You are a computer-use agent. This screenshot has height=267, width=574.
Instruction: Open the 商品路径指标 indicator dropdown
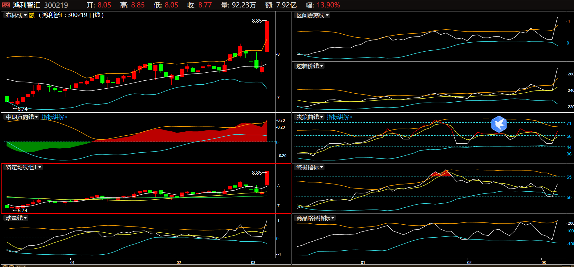tap(315, 218)
